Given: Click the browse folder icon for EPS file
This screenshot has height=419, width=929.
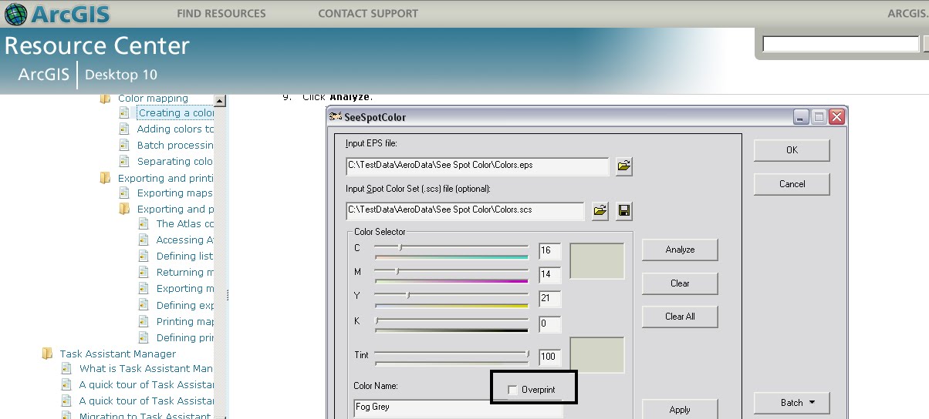Looking at the screenshot, I should 624,166.
